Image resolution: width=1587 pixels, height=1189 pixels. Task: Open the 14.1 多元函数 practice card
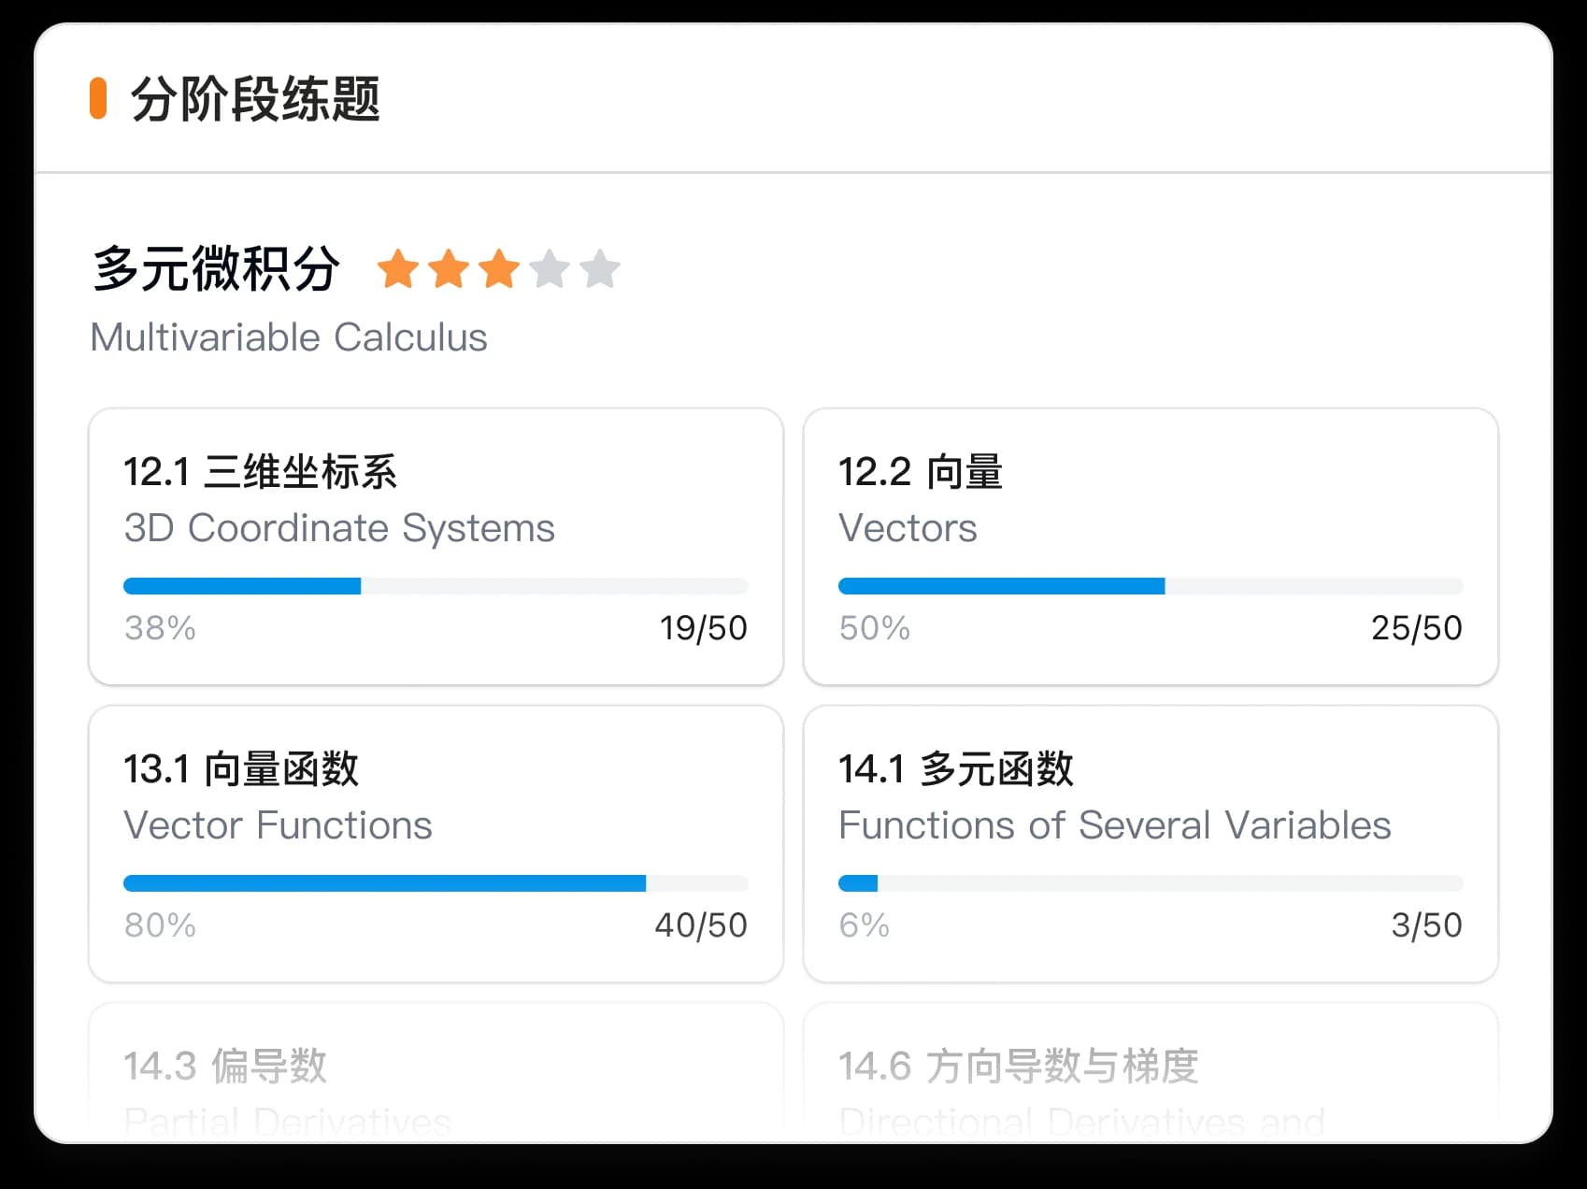point(1151,844)
